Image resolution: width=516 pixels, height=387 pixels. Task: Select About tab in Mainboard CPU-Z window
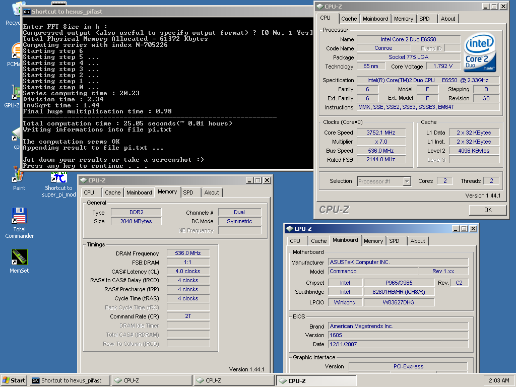(x=418, y=241)
